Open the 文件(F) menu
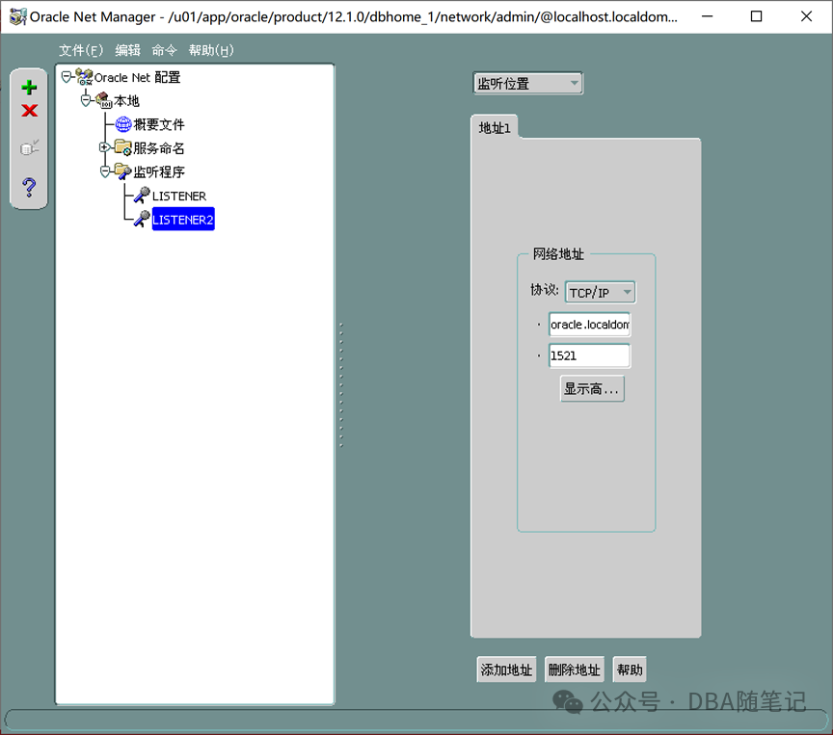The height and width of the screenshot is (735, 833). [x=81, y=50]
